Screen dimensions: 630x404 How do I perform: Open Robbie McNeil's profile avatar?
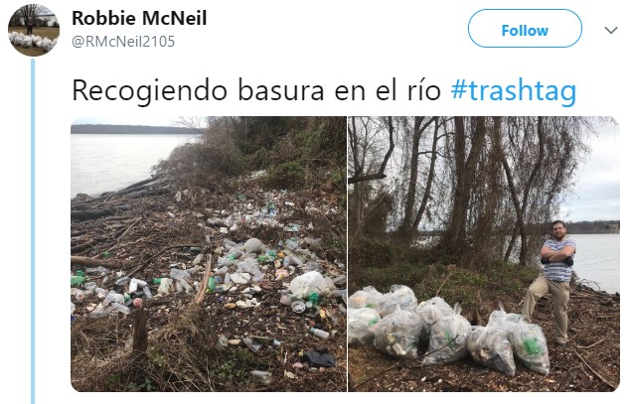tap(34, 30)
